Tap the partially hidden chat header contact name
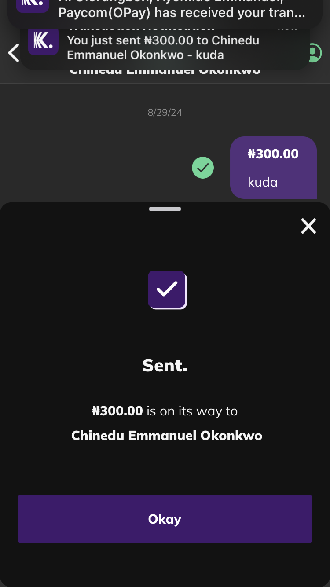The width and height of the screenshot is (330, 587). (x=165, y=71)
